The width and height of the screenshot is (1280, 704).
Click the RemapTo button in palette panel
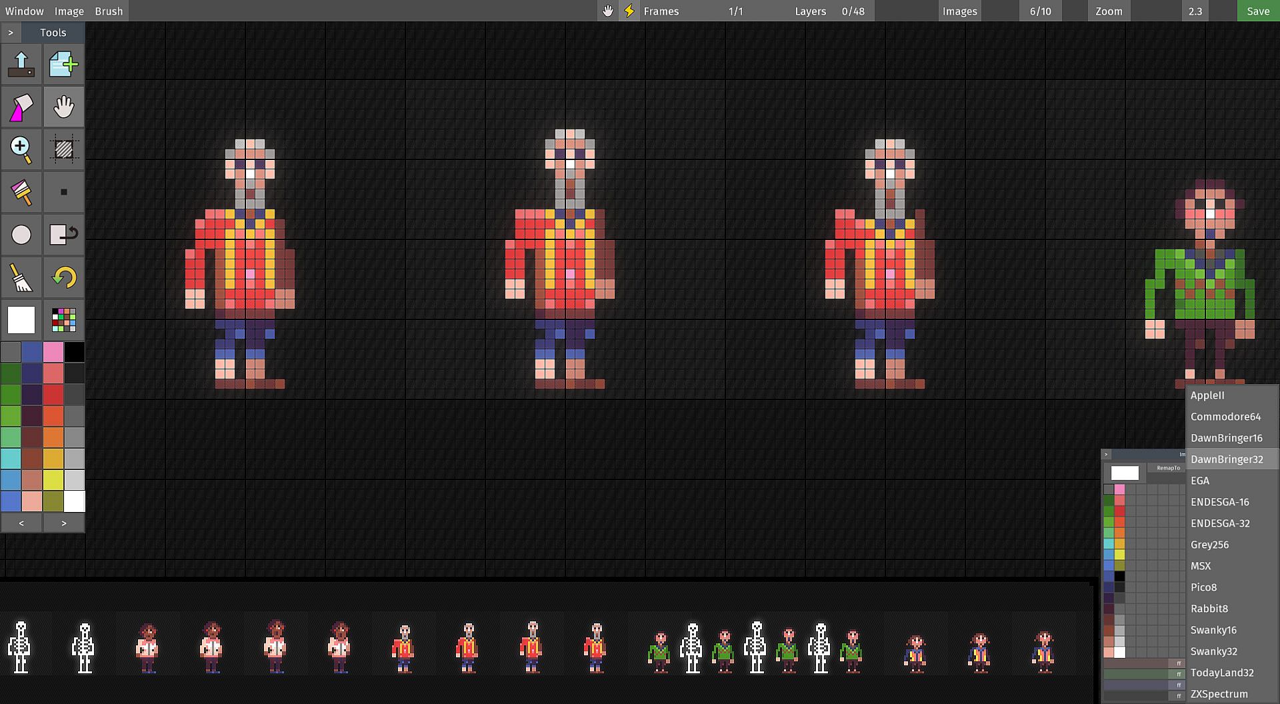(x=1168, y=468)
